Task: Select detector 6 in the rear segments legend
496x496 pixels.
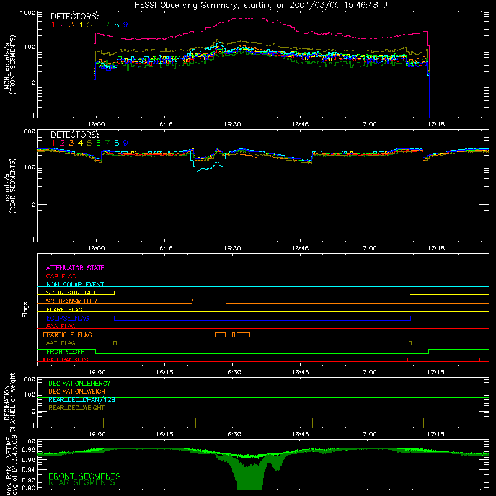Action: point(99,143)
